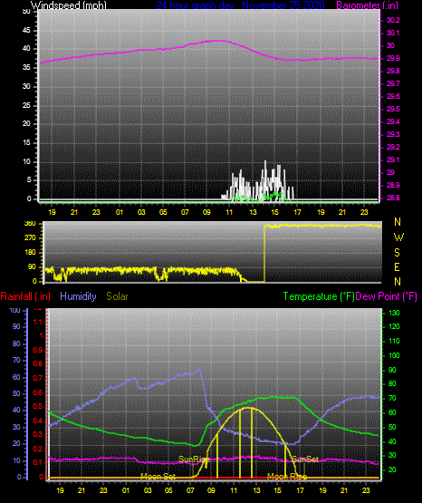Click the Moon Set marker label
Image resolution: width=422 pixels, height=503 pixels.
click(x=158, y=477)
